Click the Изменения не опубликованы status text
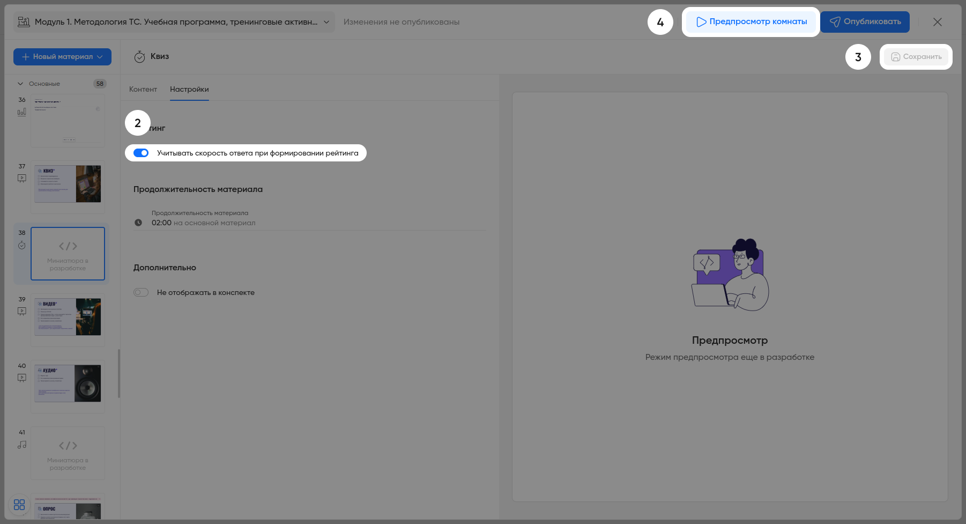The width and height of the screenshot is (966, 524). point(402,22)
